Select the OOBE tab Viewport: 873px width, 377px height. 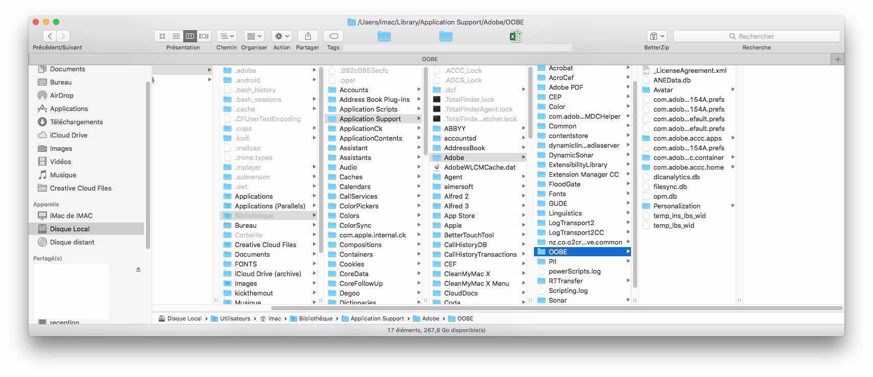coord(430,59)
